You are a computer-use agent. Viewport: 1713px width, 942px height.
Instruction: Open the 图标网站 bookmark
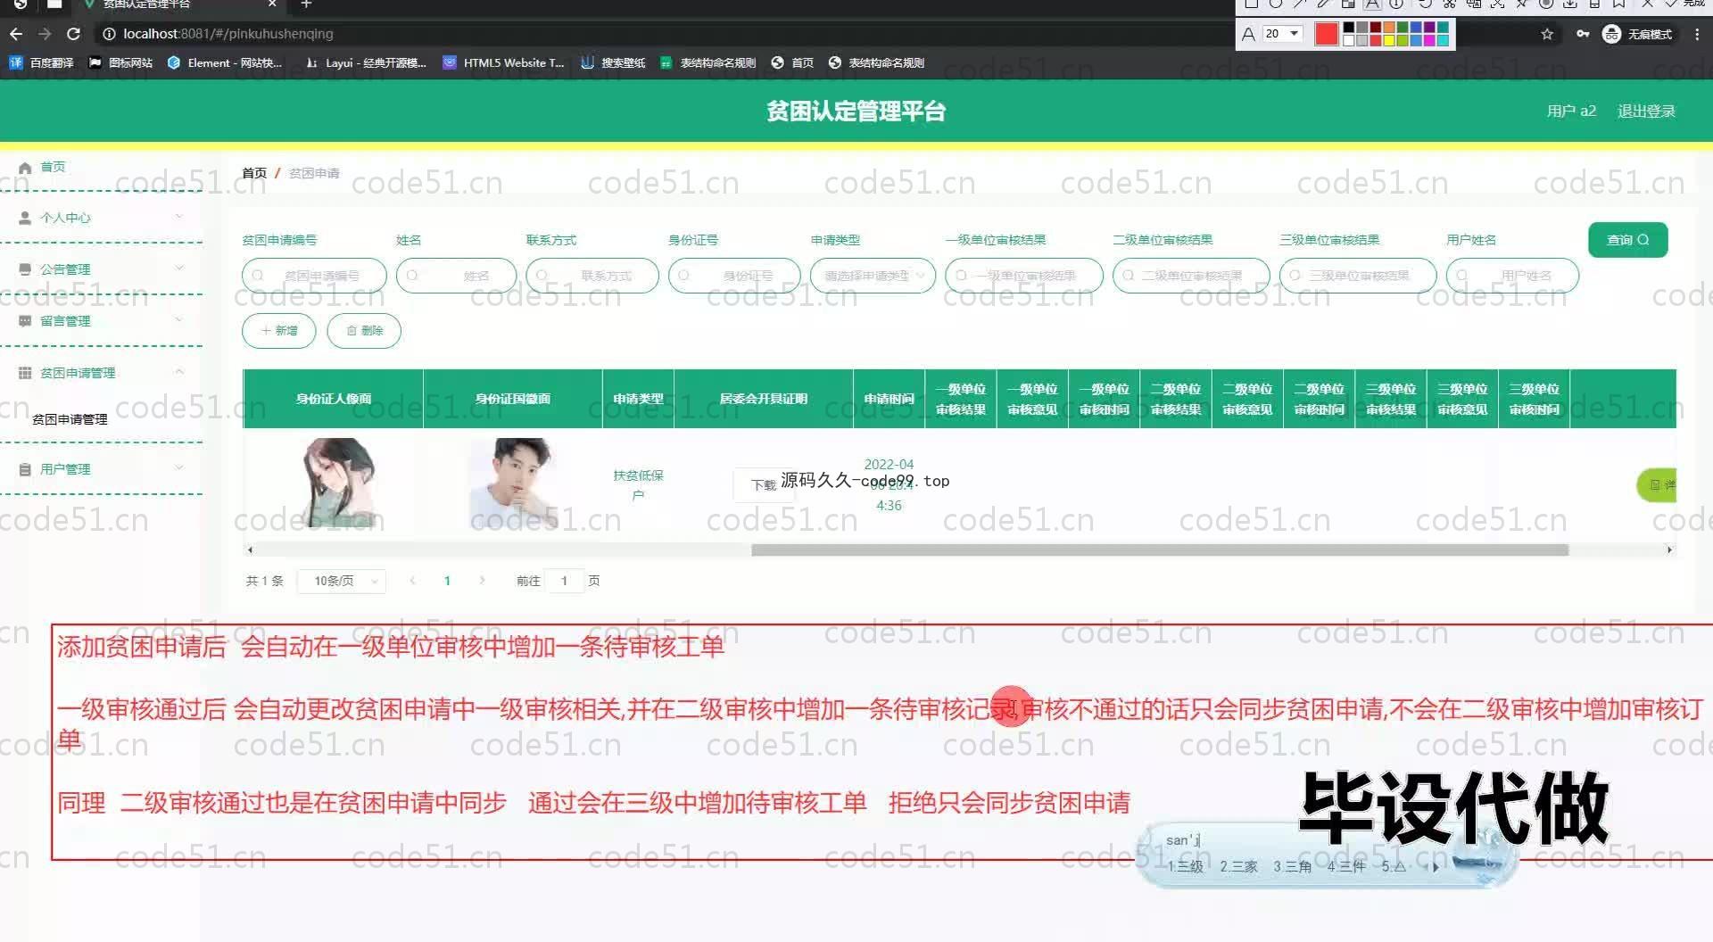pos(121,62)
